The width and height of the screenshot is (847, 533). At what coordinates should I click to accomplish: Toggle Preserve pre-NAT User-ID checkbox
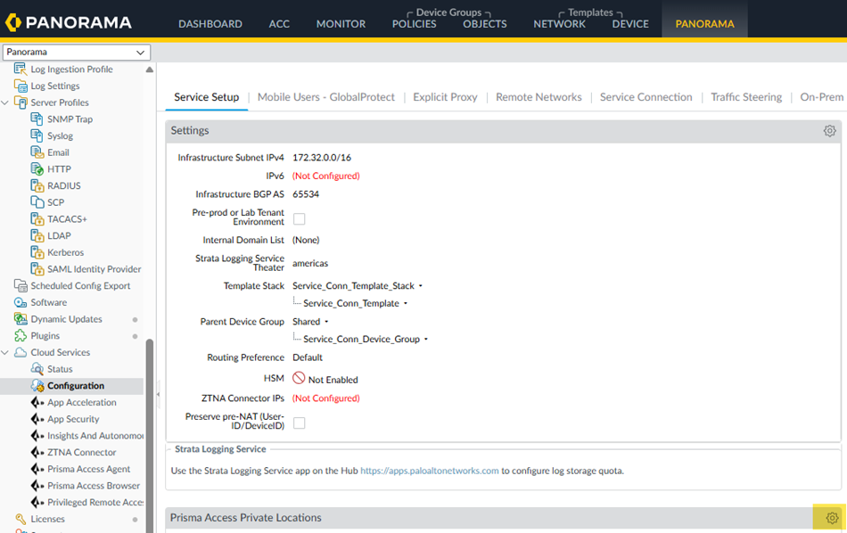(300, 422)
